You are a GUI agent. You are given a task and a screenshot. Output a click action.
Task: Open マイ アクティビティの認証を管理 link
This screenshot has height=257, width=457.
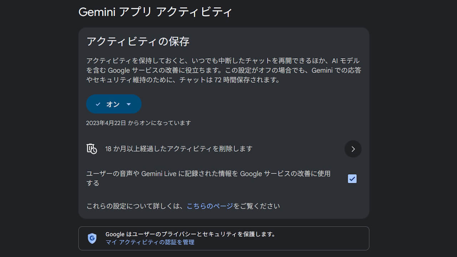150,242
